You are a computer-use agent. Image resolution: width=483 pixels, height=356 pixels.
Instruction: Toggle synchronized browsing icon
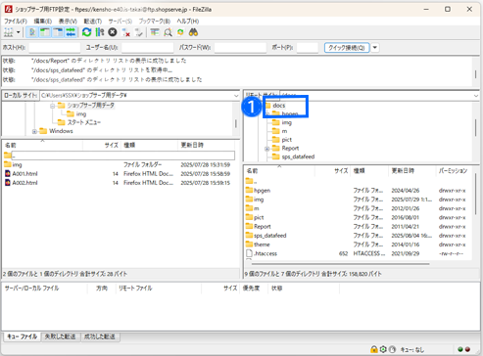pos(180,32)
